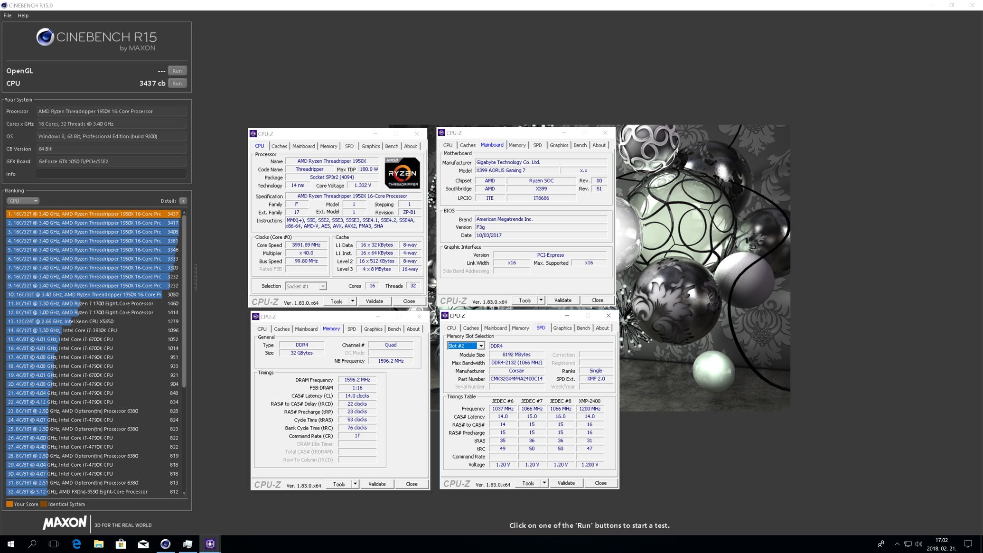
Task: Click Validate in Memory window
Action: click(377, 484)
